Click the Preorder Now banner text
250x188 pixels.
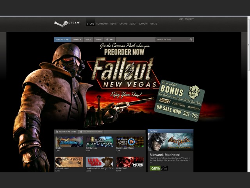(x=124, y=52)
